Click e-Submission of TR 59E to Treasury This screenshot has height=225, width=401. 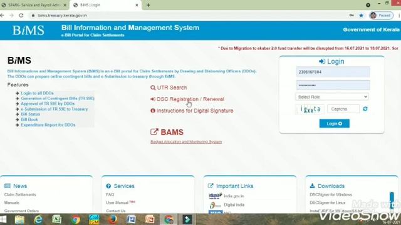55,109
